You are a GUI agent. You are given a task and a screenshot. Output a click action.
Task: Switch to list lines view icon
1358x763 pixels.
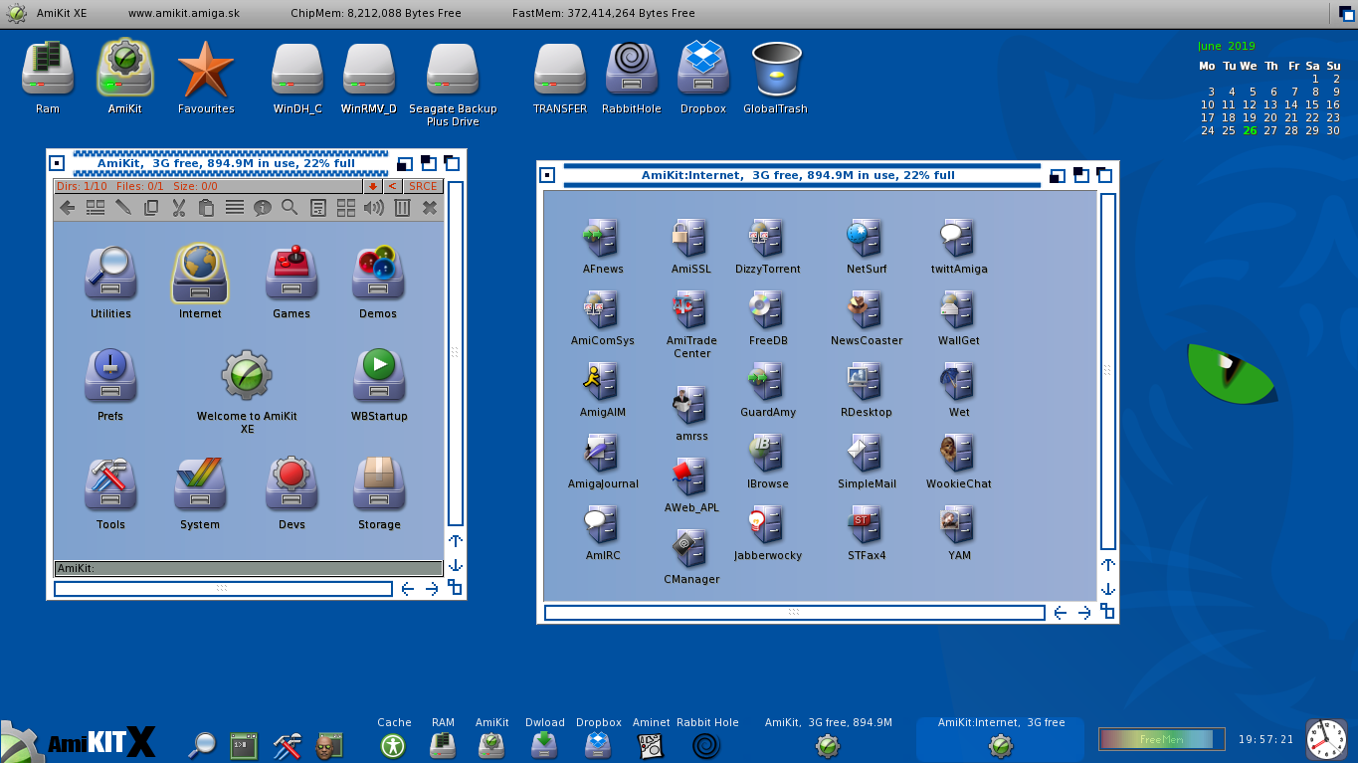point(235,208)
